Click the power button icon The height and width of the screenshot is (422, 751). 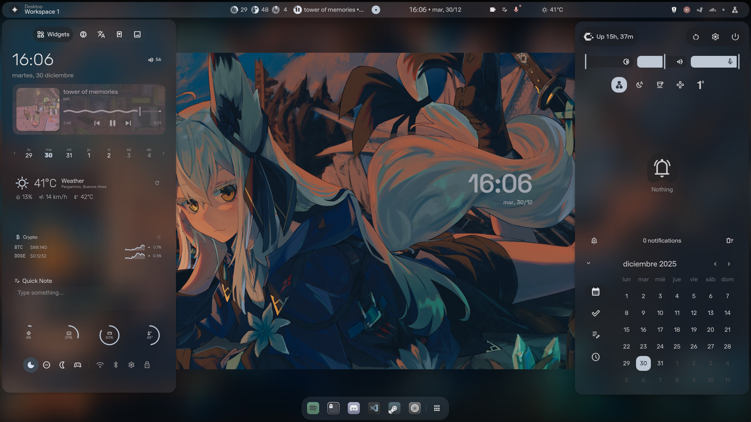[735, 37]
